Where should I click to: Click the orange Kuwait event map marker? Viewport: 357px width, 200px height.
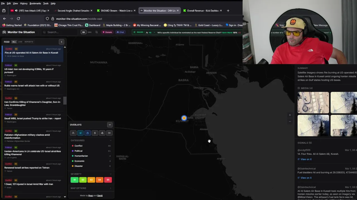click(184, 118)
